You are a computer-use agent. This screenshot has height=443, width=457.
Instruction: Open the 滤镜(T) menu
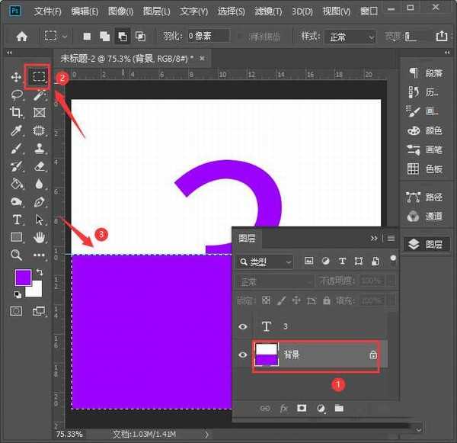[267, 11]
